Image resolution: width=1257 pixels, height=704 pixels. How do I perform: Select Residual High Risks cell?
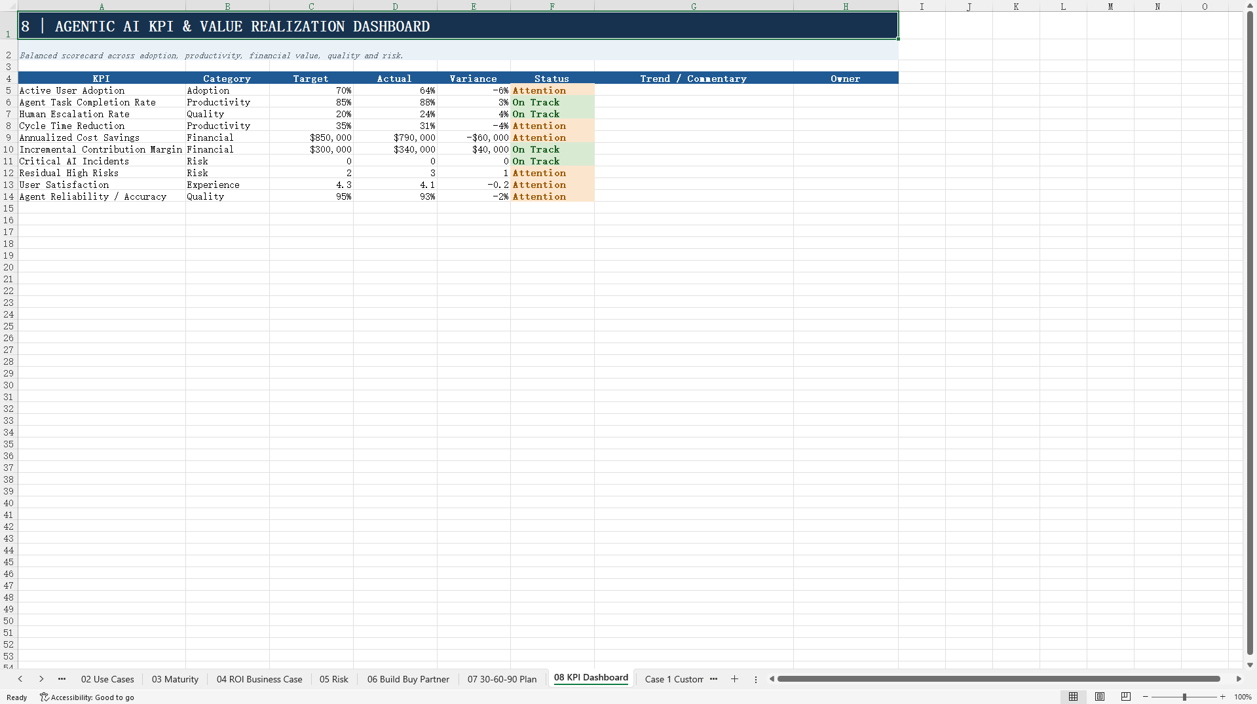(102, 173)
